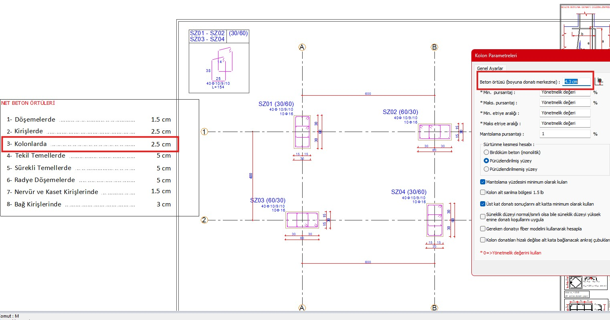Select the SZ02 column section drawing
This screenshot has height=320, width=610.
pyautogui.click(x=435, y=132)
